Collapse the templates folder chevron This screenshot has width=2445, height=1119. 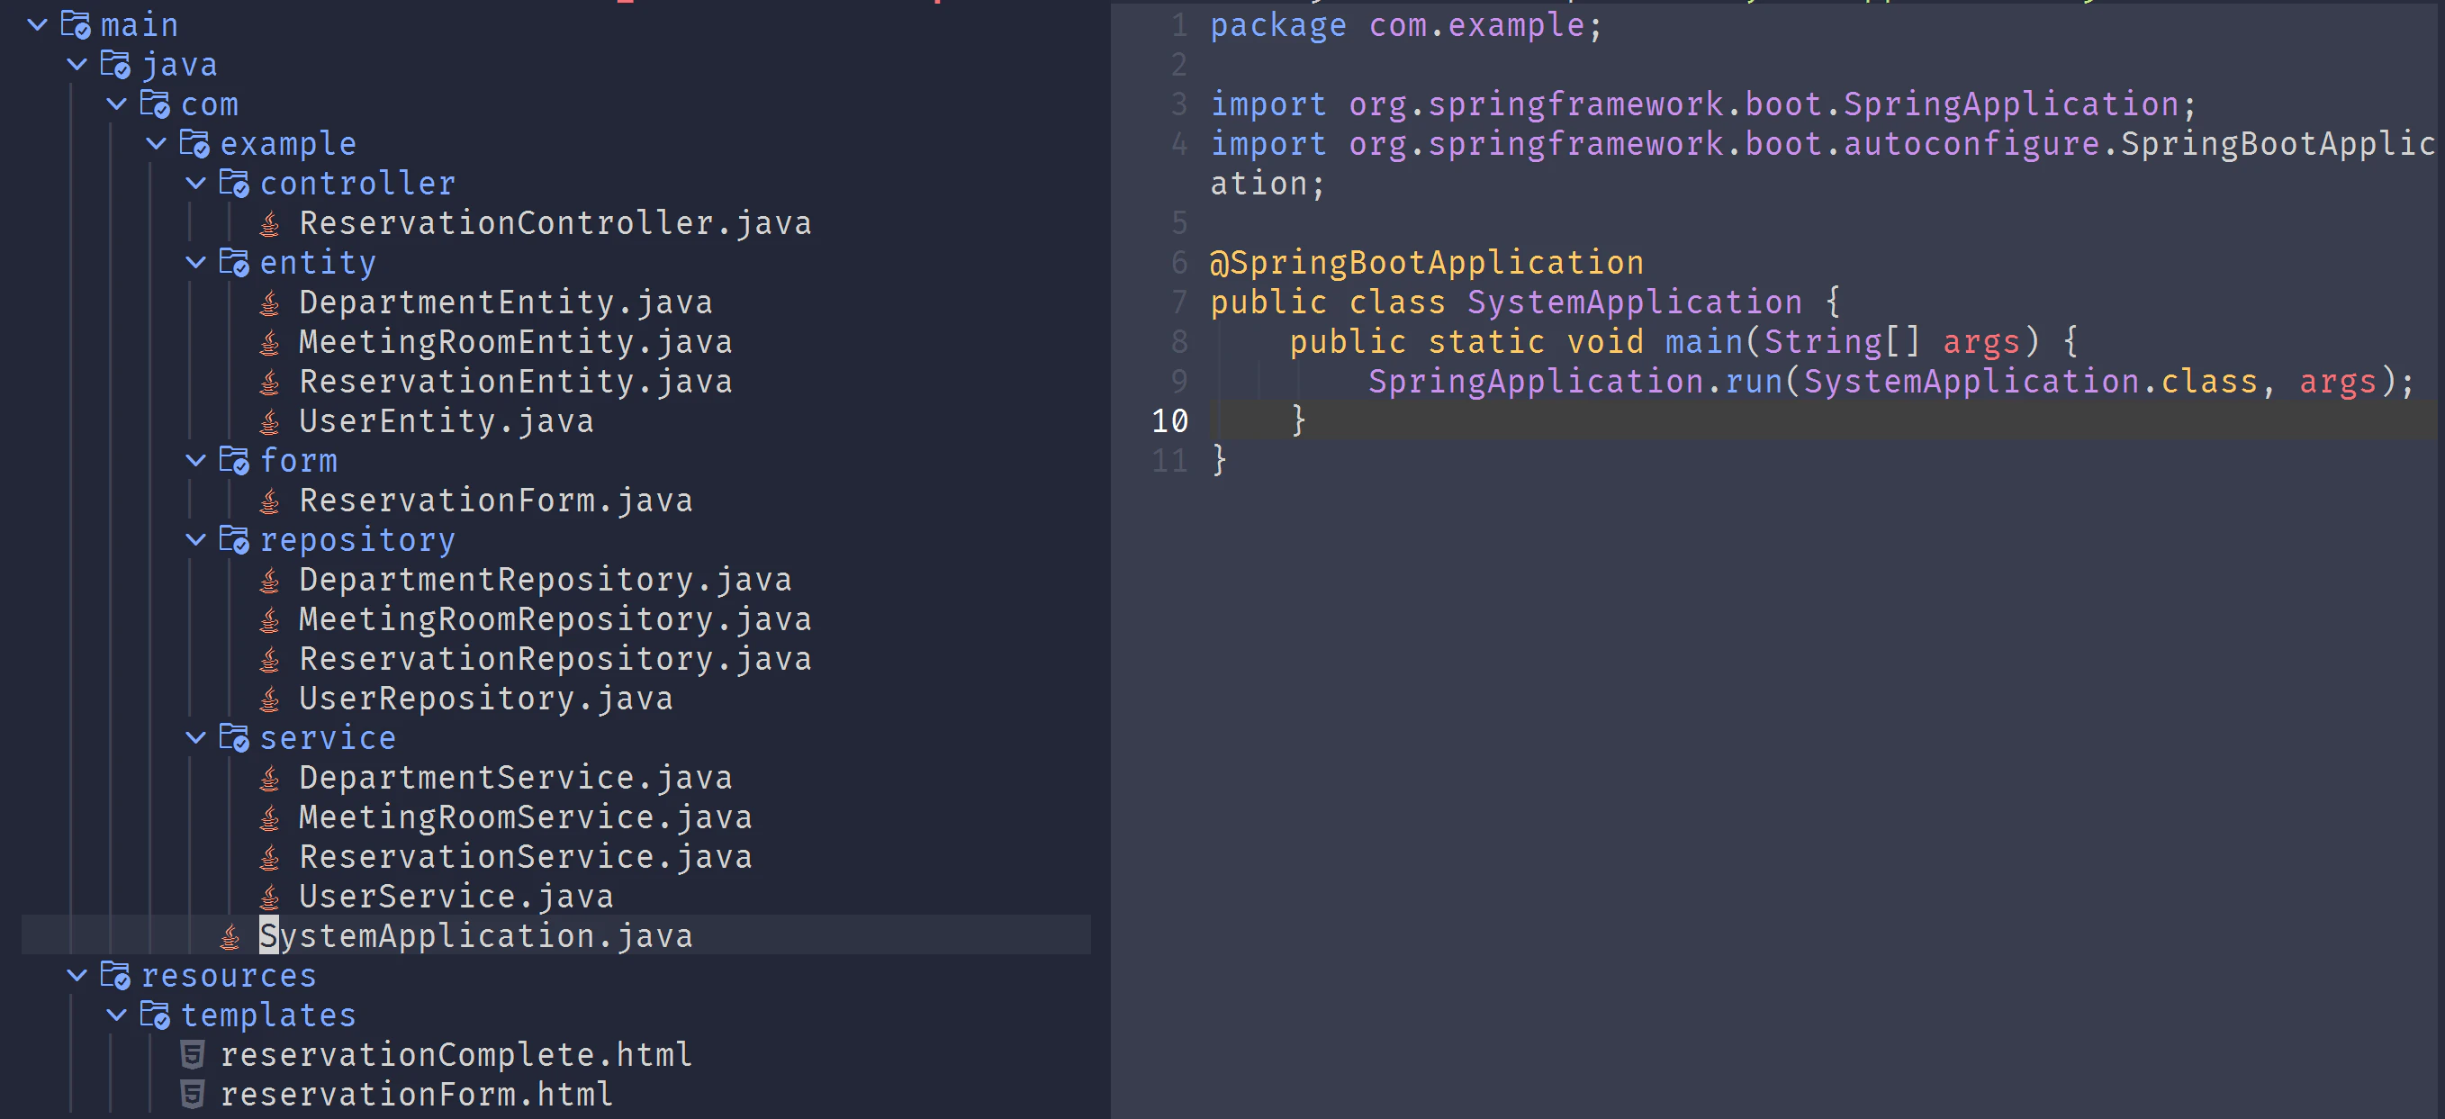pyautogui.click(x=117, y=1015)
